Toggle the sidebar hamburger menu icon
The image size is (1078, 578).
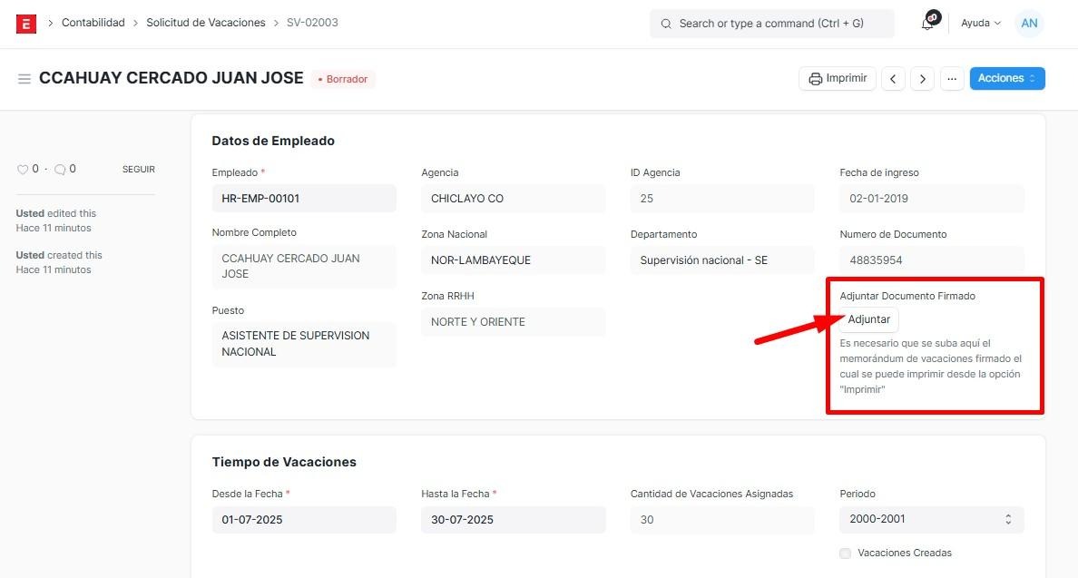[x=24, y=79]
